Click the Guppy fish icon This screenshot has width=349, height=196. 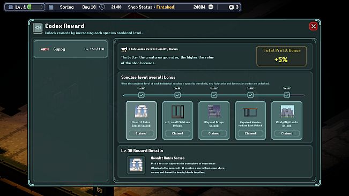coord(44,49)
